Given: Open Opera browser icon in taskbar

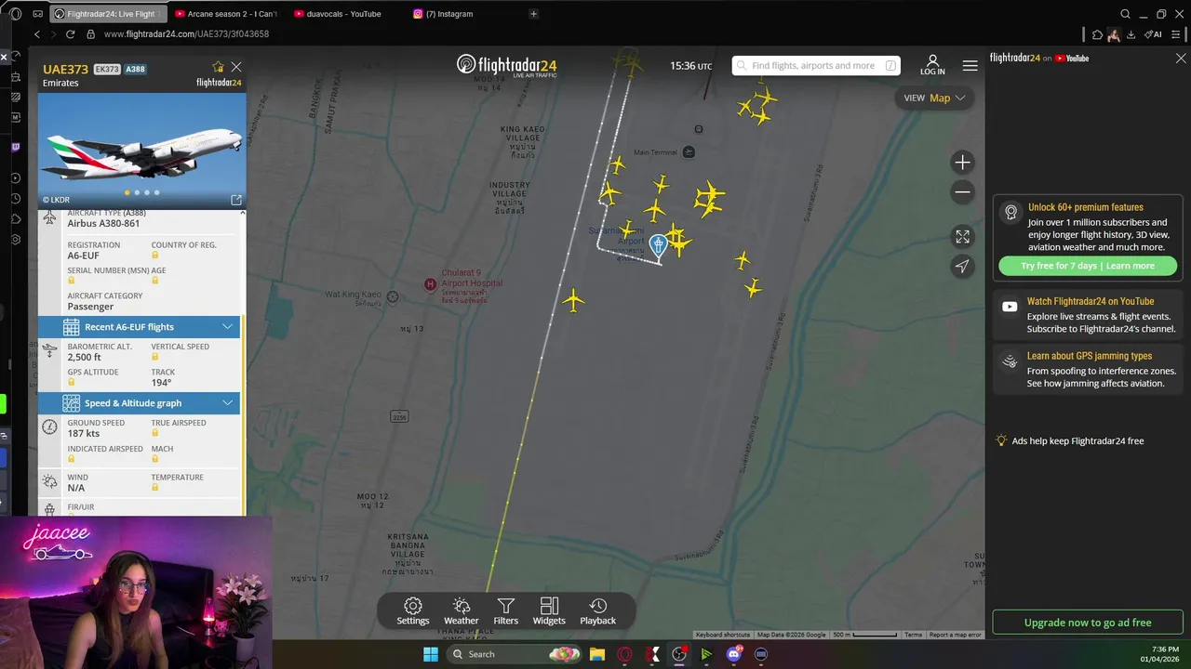Looking at the screenshot, I should [x=625, y=654].
